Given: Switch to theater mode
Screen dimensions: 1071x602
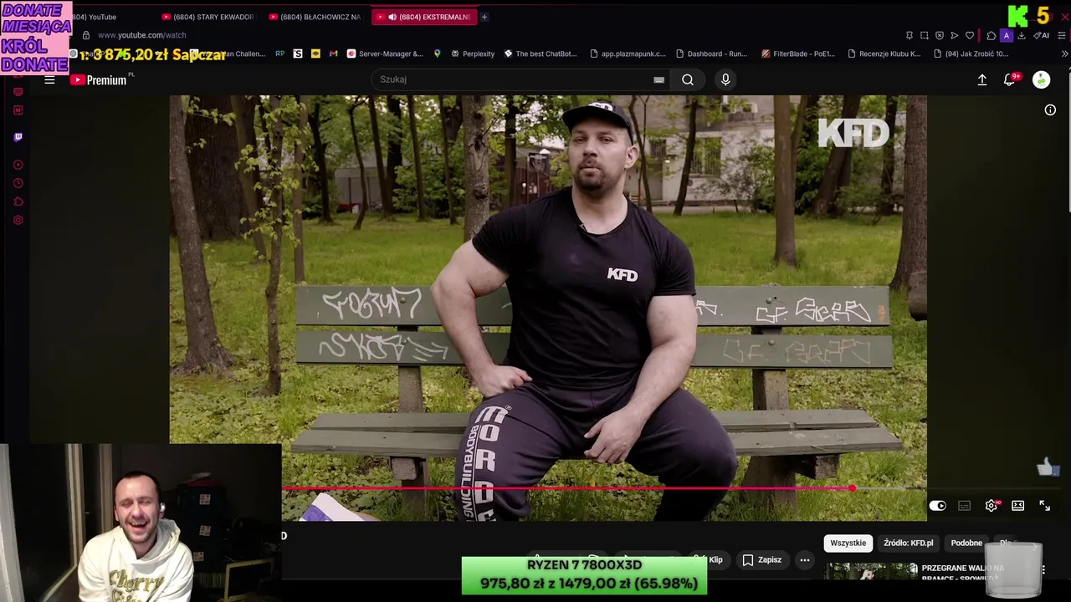Looking at the screenshot, I should 1017,506.
